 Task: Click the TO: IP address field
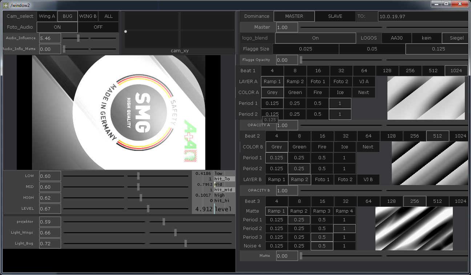(423, 17)
